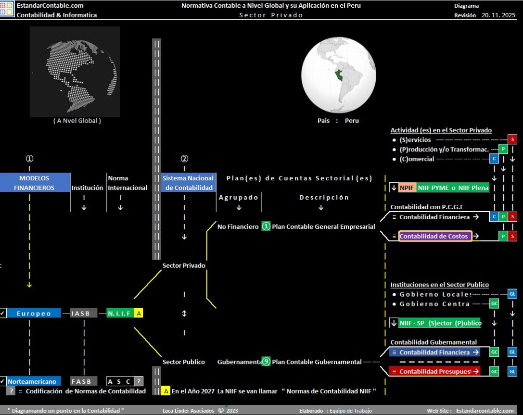The height and width of the screenshot is (415, 523).
Task: Click green circled 1 before Plan Contable General Empresarial
Action: click(266, 226)
